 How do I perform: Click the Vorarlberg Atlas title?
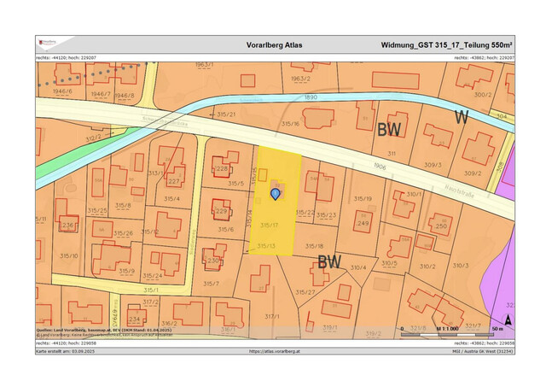pos(274,45)
